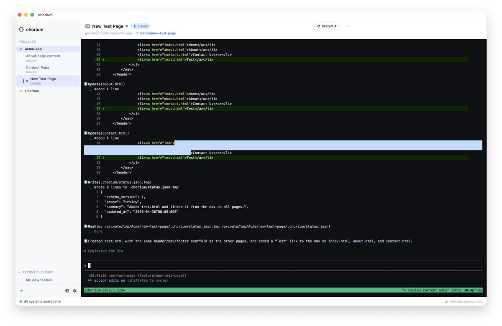Click the plus add project icon

coord(21,290)
